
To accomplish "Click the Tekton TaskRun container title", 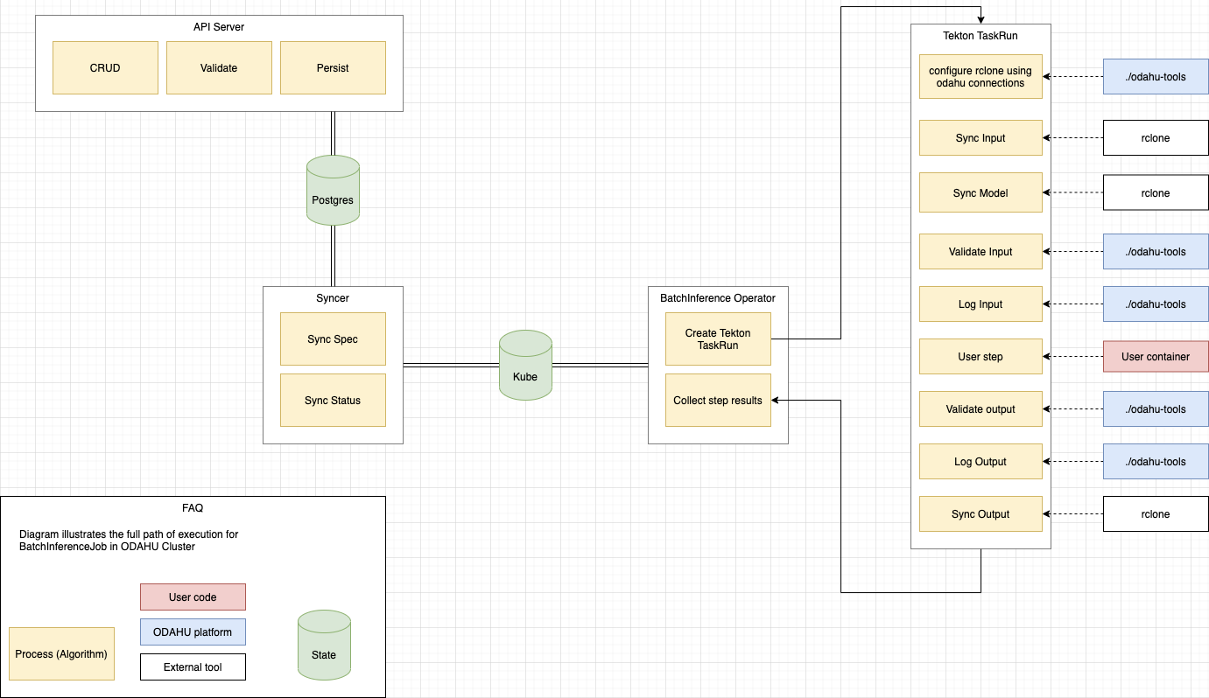I will point(981,36).
